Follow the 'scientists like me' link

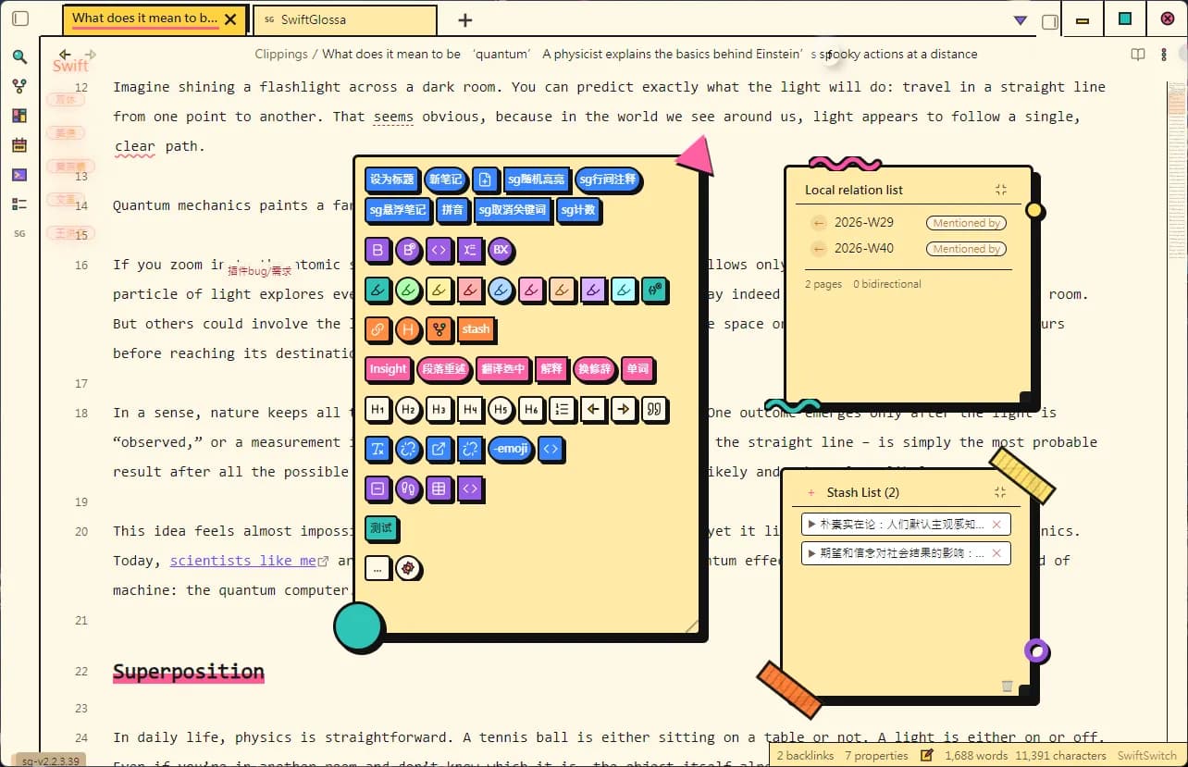[242, 561]
